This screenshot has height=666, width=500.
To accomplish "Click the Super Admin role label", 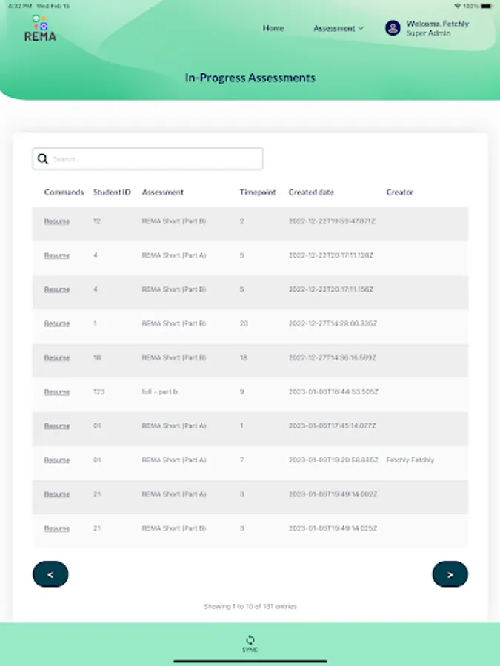I will tap(428, 33).
